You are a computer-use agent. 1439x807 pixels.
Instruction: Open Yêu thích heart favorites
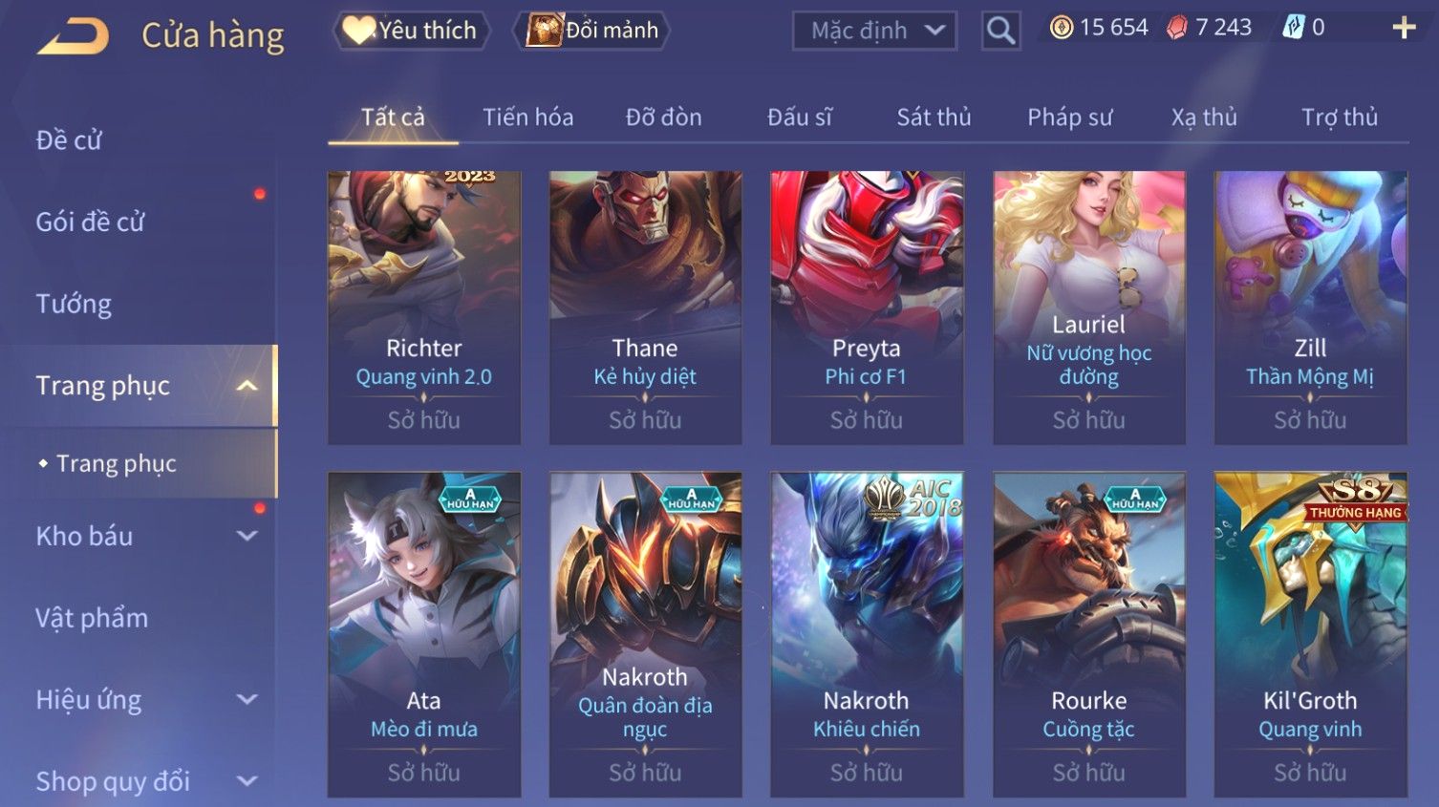point(411,31)
